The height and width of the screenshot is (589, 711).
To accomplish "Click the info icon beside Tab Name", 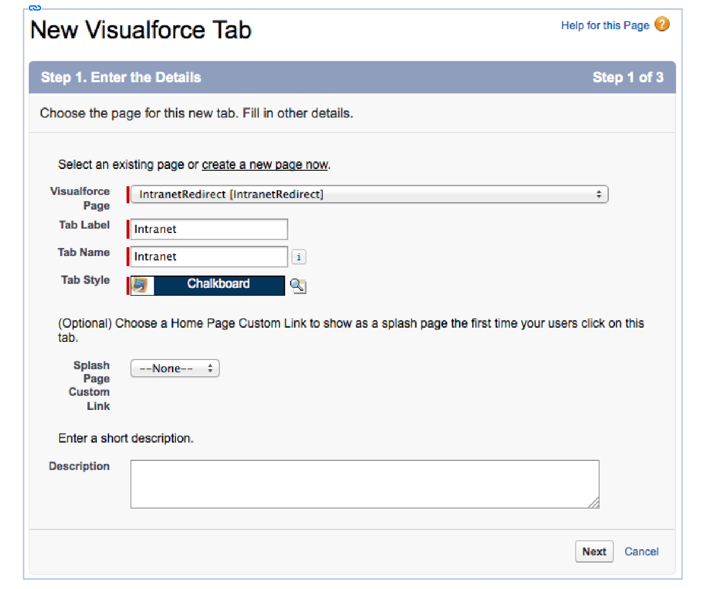I will [x=299, y=257].
